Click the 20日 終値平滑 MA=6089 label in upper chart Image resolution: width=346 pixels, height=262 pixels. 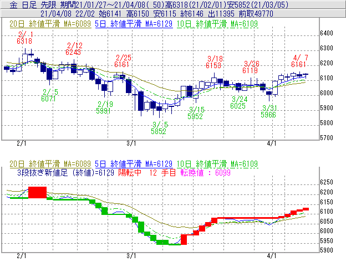click(50, 24)
